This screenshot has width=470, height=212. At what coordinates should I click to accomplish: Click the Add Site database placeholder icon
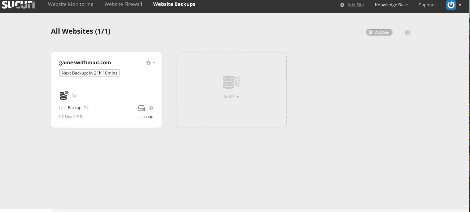pyautogui.click(x=231, y=82)
